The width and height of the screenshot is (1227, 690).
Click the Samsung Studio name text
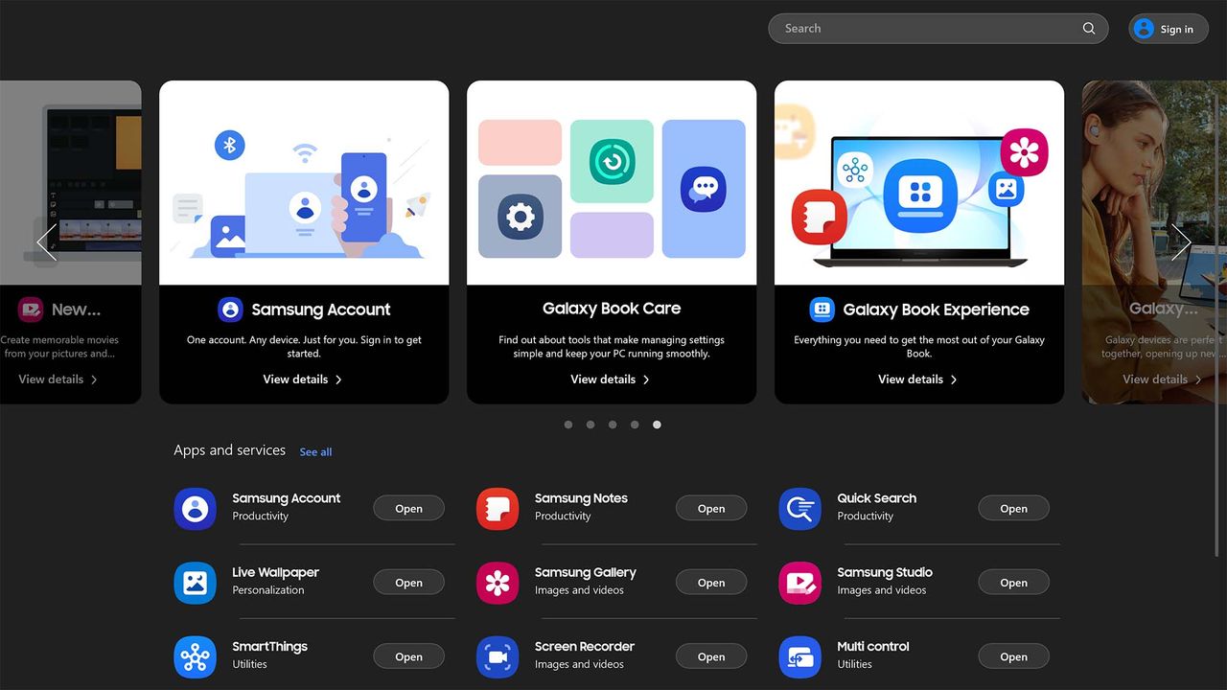pyautogui.click(x=885, y=572)
